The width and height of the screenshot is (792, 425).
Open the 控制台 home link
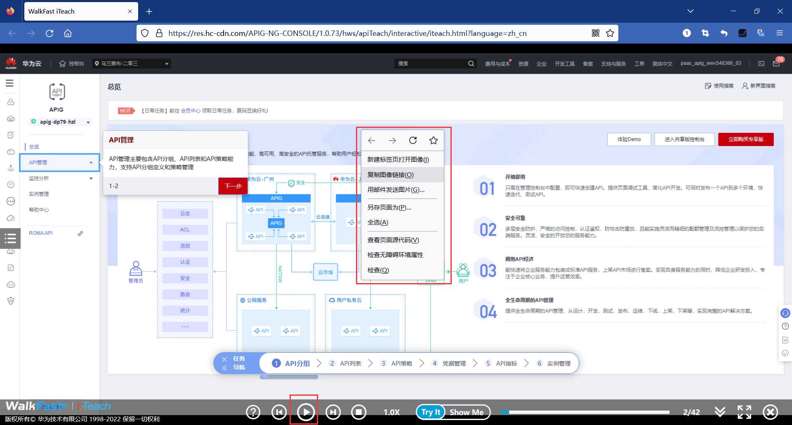tap(72, 64)
